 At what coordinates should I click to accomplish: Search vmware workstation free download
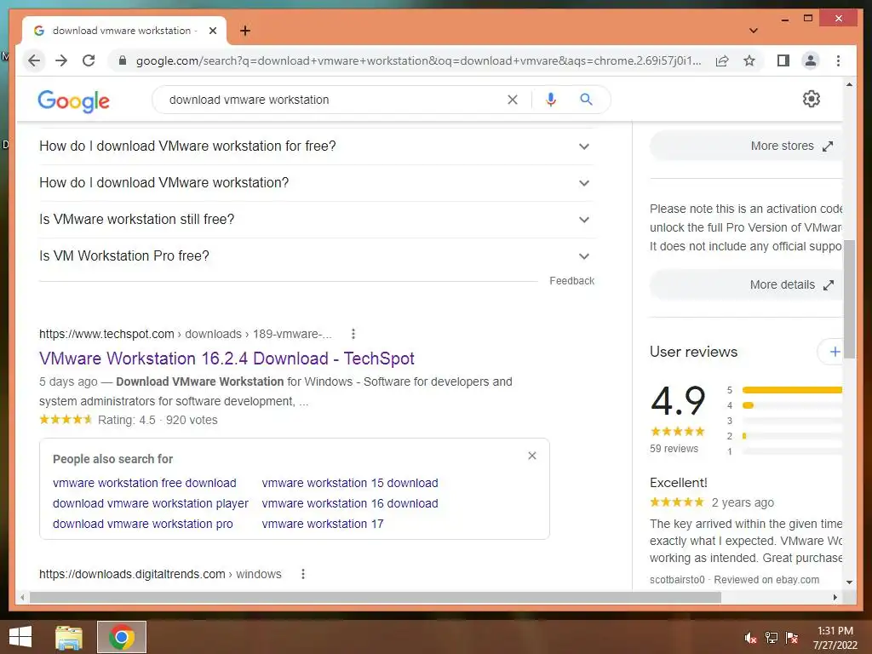tap(145, 483)
